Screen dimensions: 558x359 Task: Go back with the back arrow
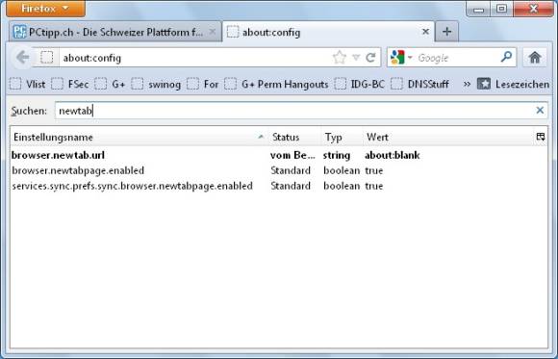[22, 58]
